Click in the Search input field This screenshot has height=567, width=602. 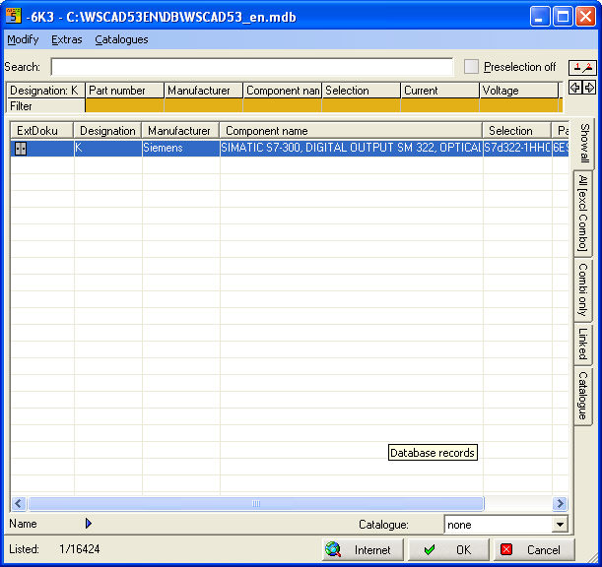click(x=252, y=67)
